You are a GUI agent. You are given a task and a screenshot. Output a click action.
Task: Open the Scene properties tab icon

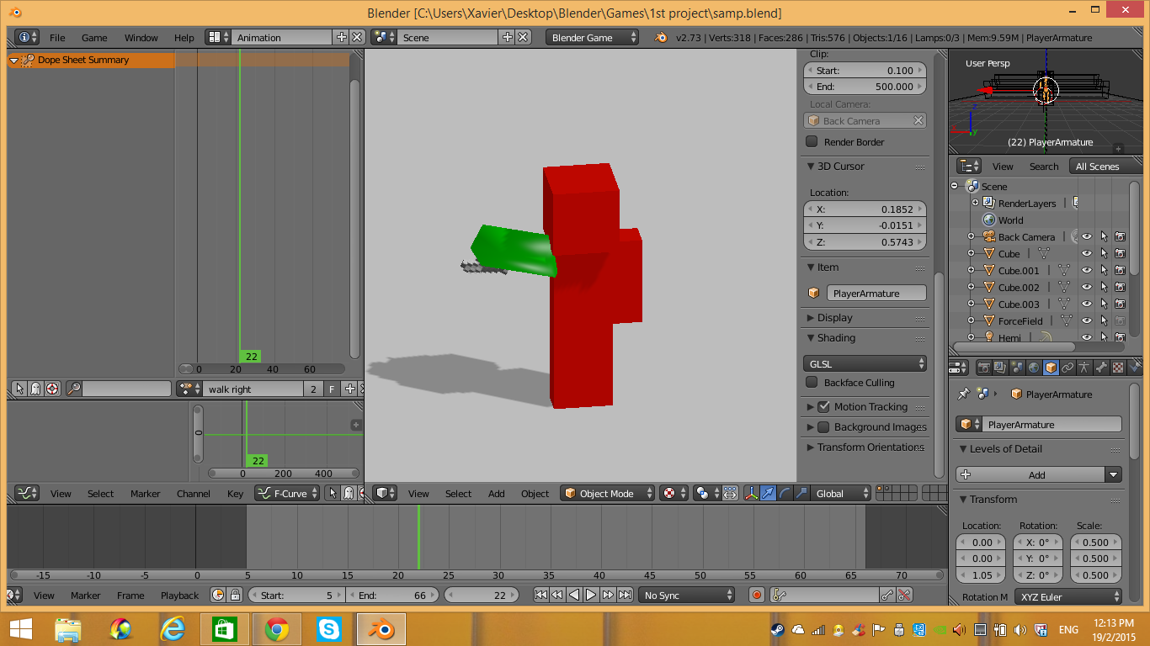point(1017,368)
